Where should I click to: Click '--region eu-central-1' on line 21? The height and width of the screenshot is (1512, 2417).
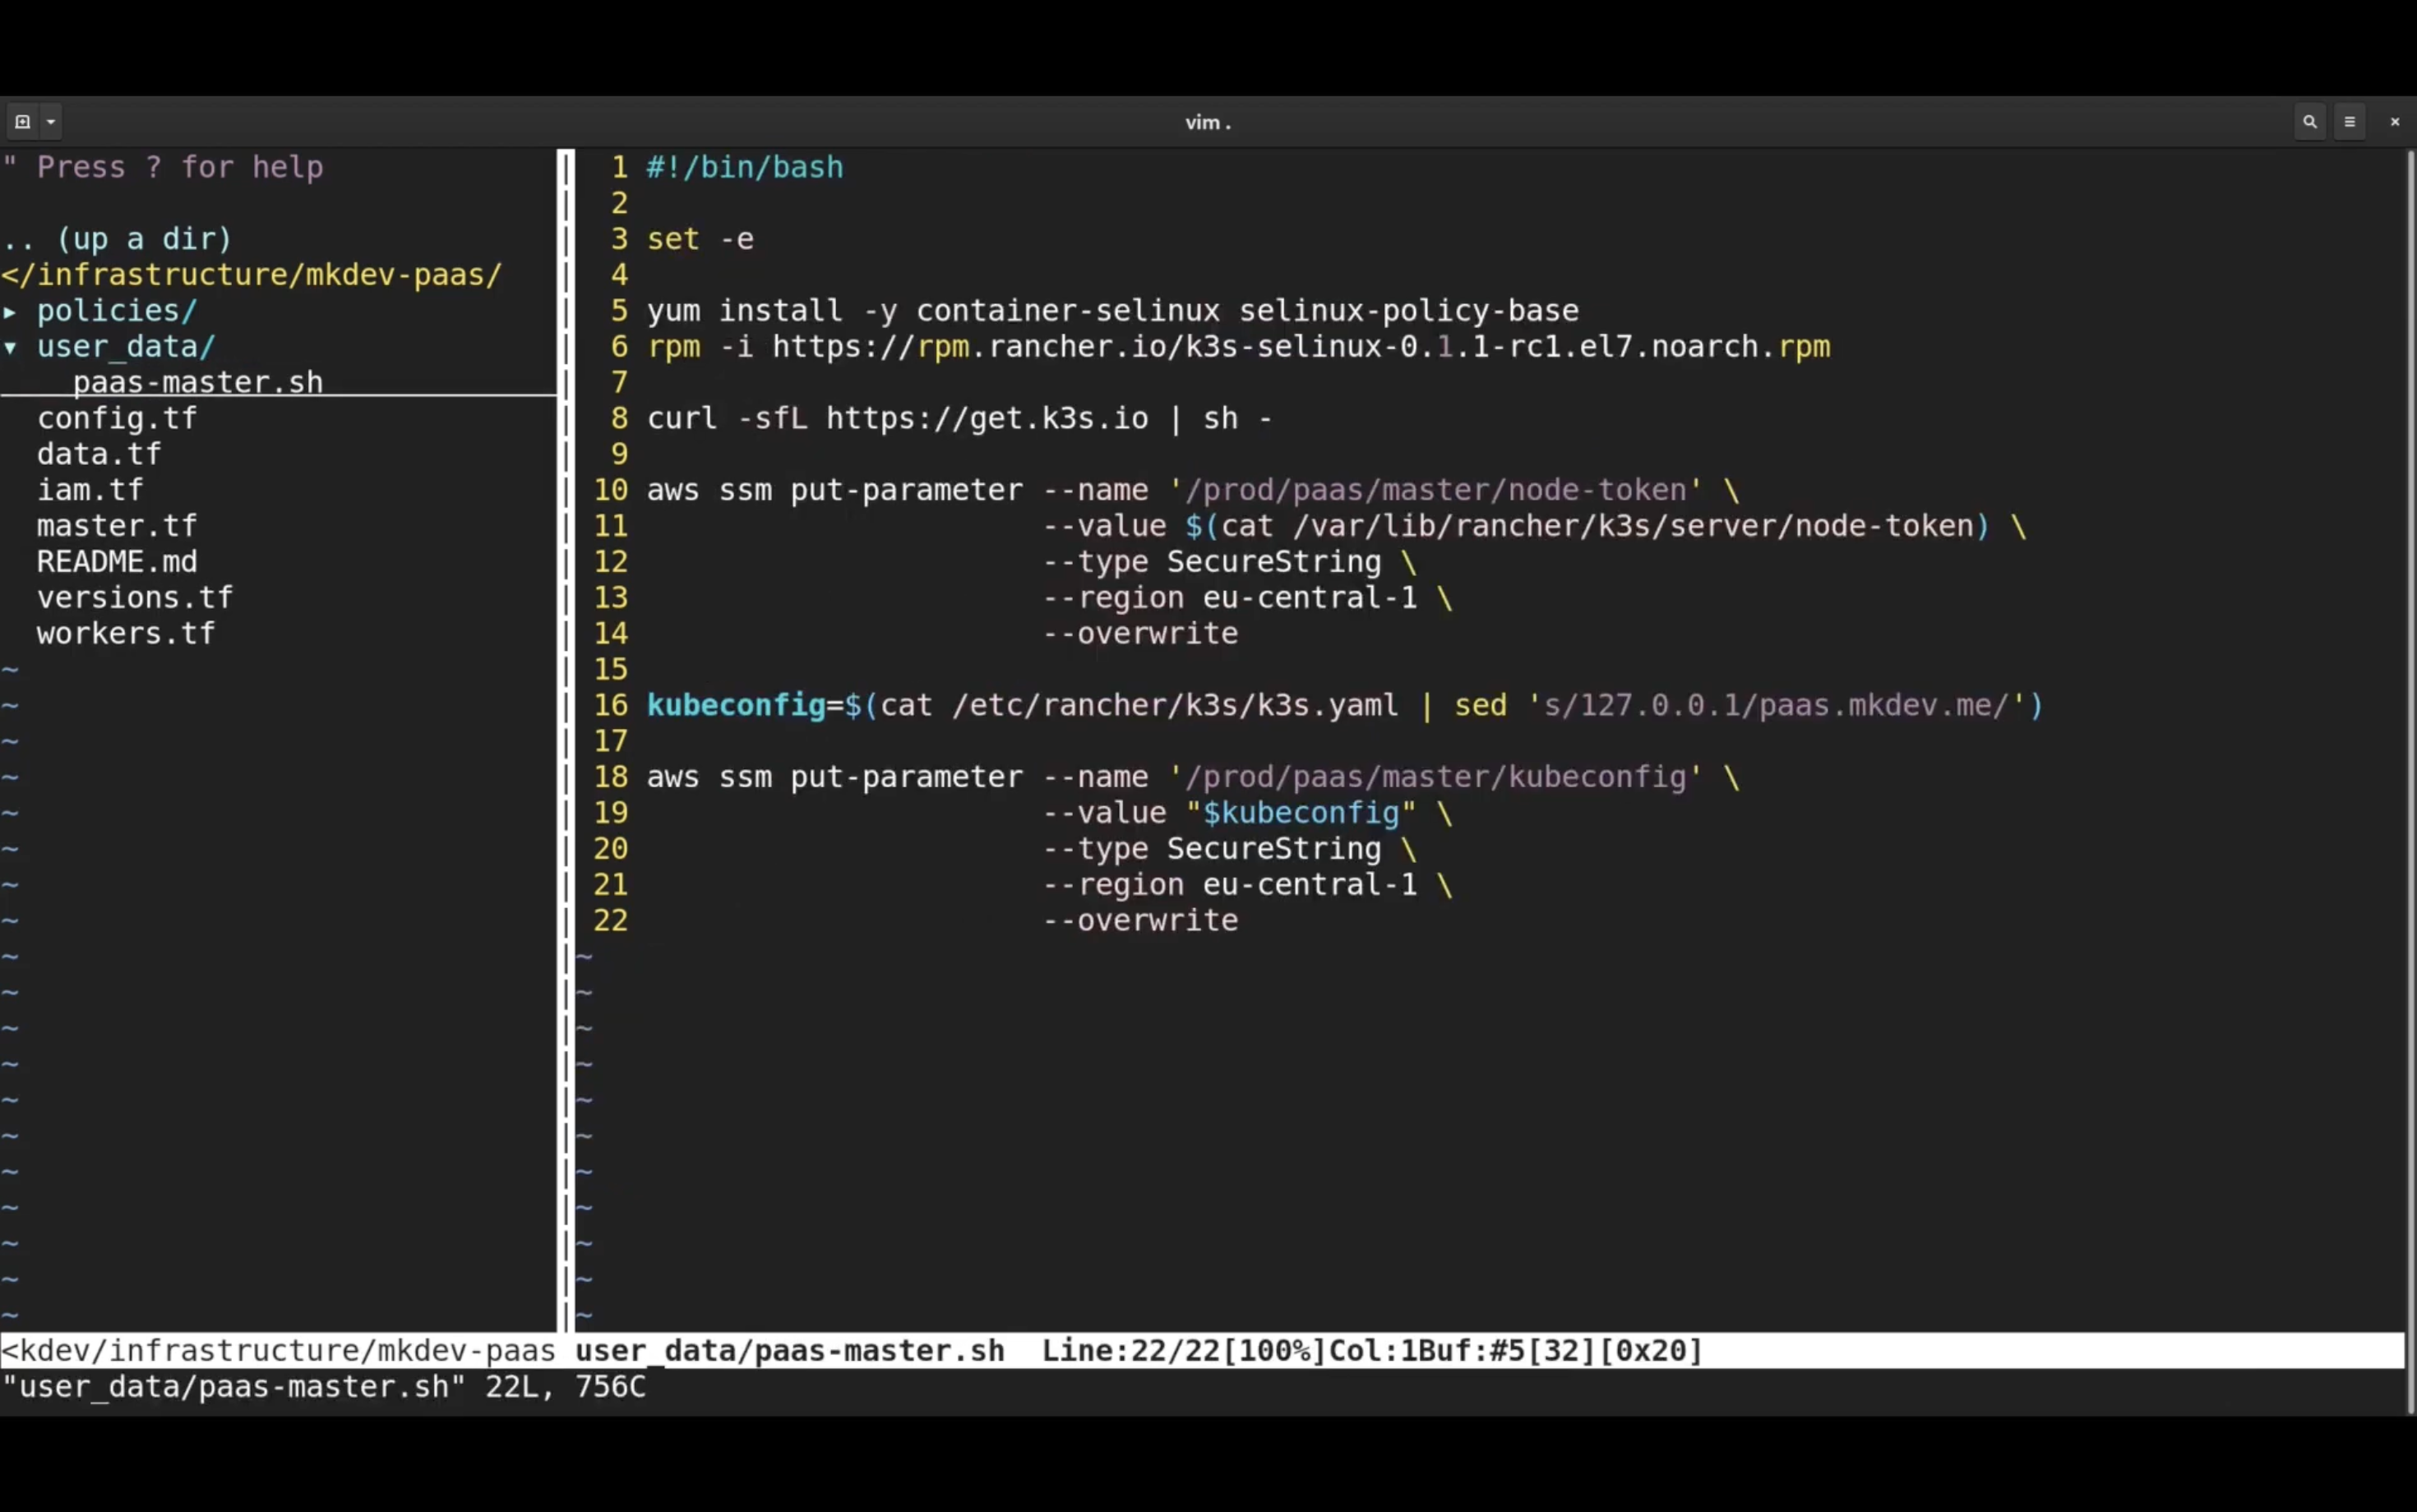[x=1230, y=886]
